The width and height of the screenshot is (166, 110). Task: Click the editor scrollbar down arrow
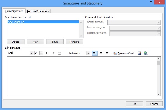(x=159, y=94)
